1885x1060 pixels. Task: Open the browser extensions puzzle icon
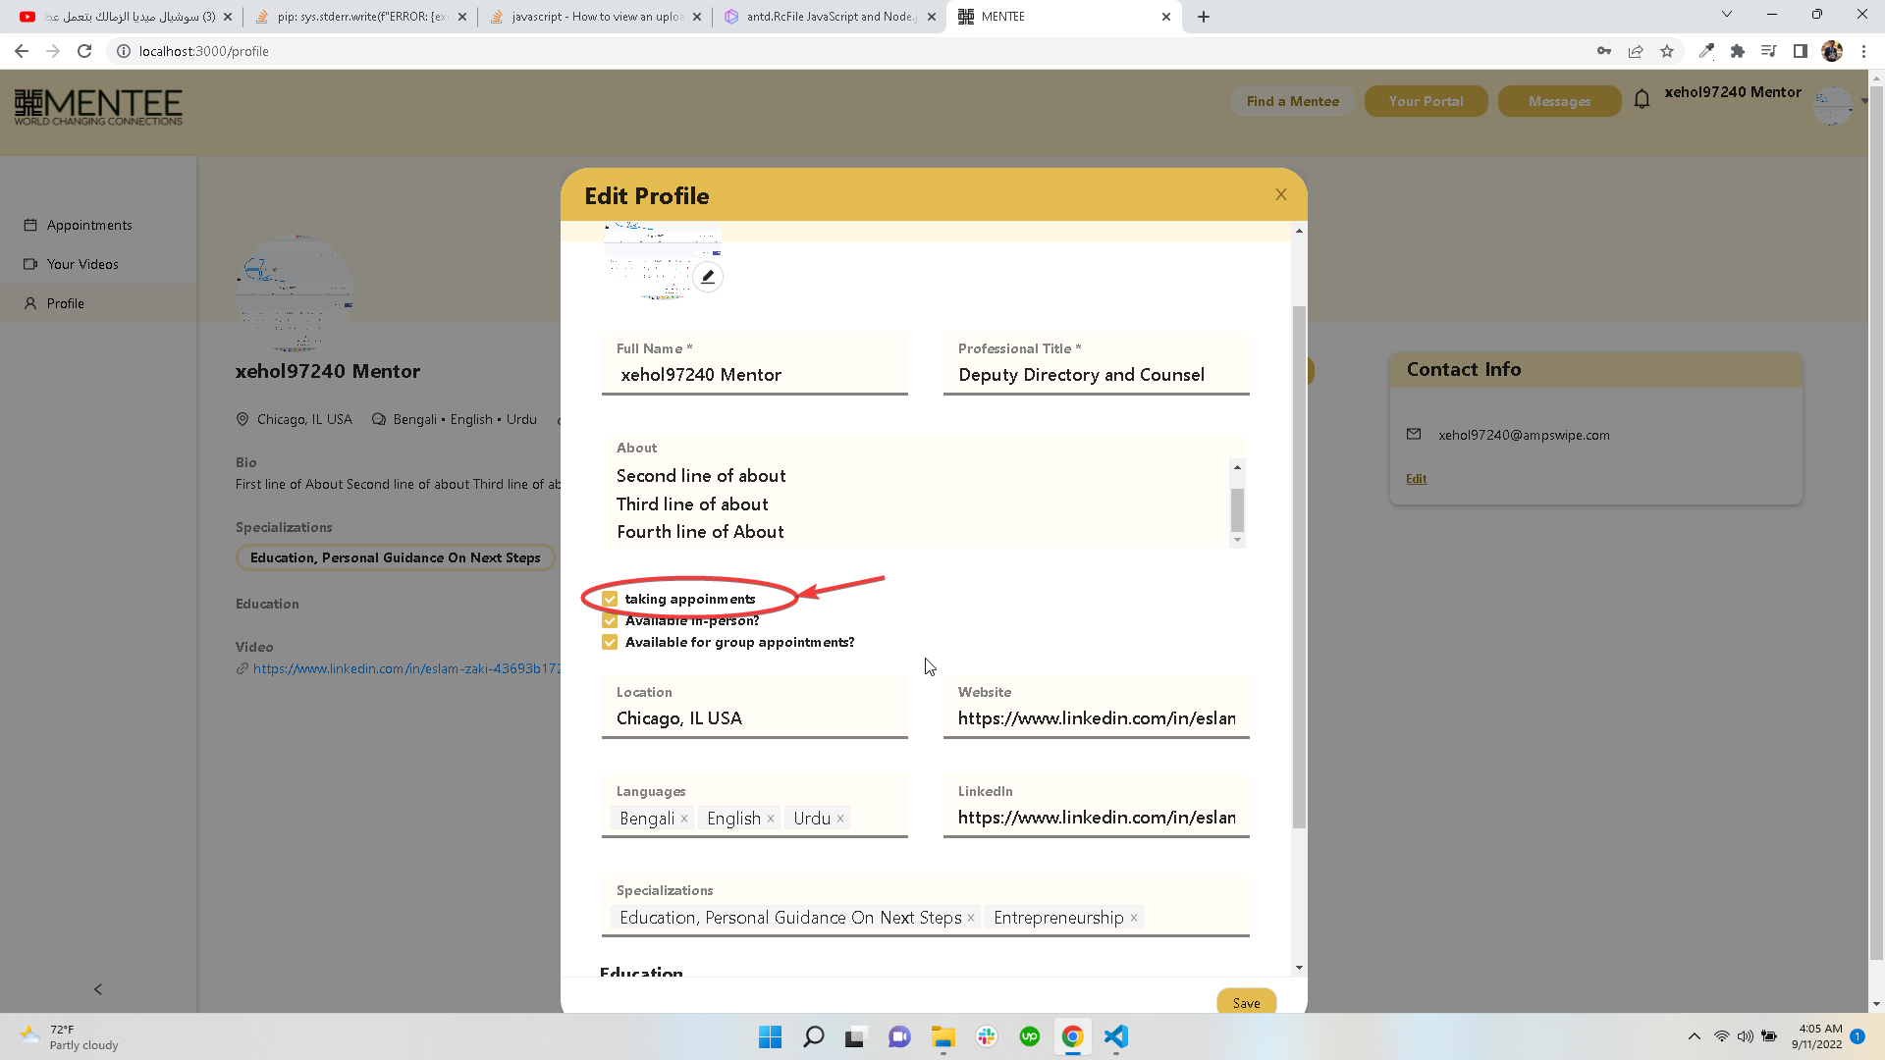1737,51
